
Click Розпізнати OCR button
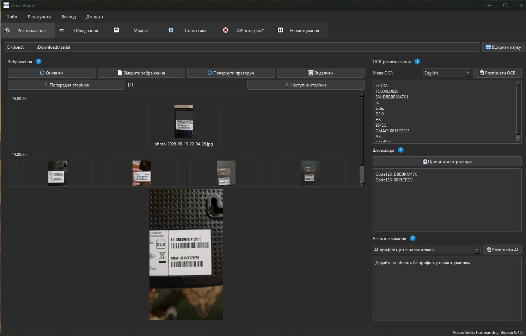[x=497, y=73]
